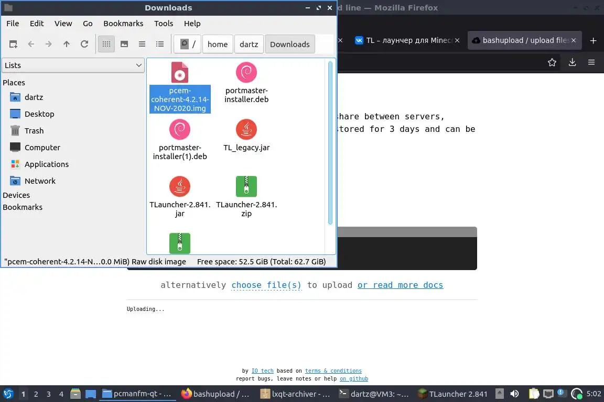The width and height of the screenshot is (604, 402).
Task: Switch to icon view mode
Action: pos(106,44)
